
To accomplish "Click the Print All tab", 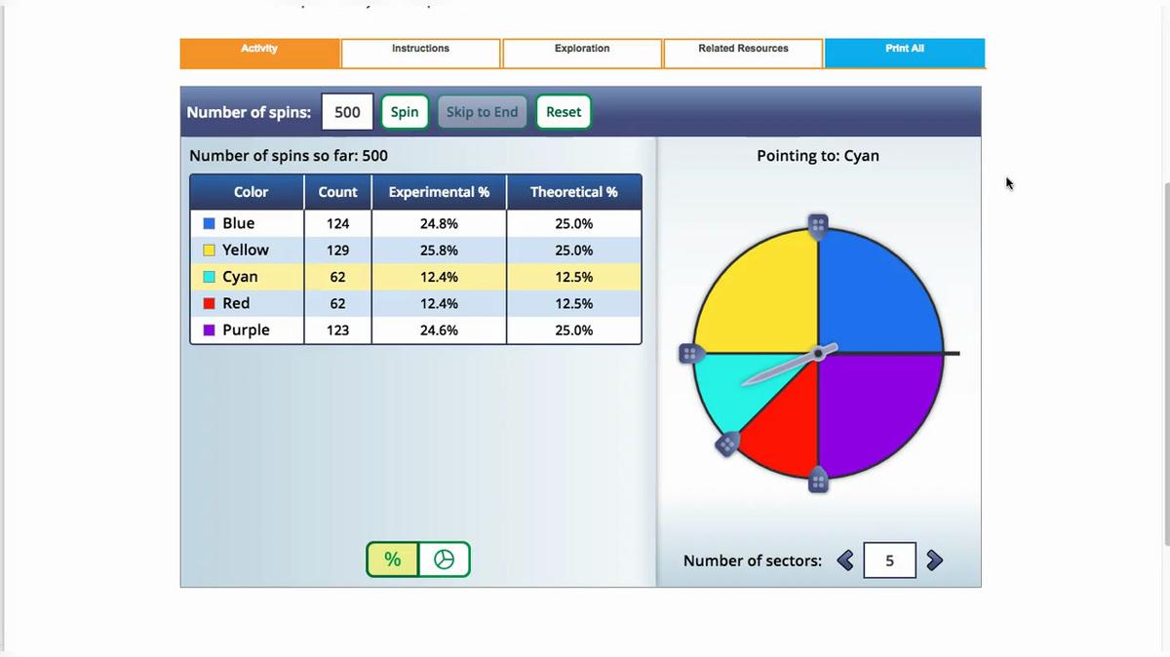I will pos(905,53).
